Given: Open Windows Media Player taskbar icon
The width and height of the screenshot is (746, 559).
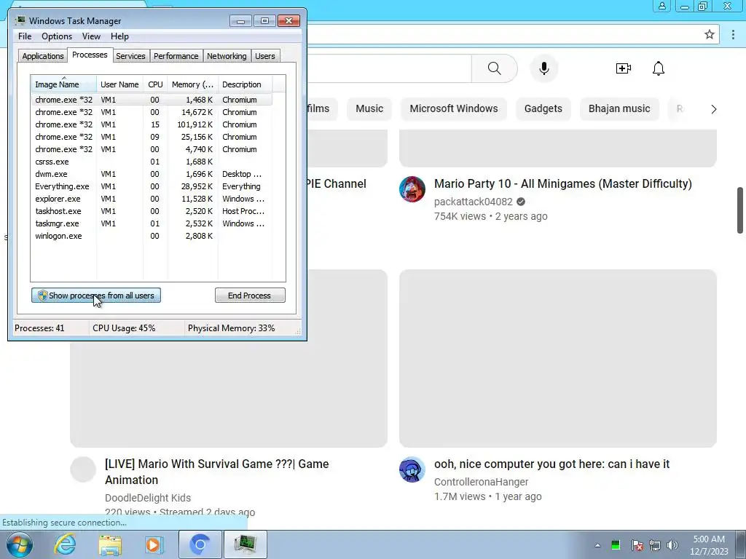Looking at the screenshot, I should click(153, 544).
